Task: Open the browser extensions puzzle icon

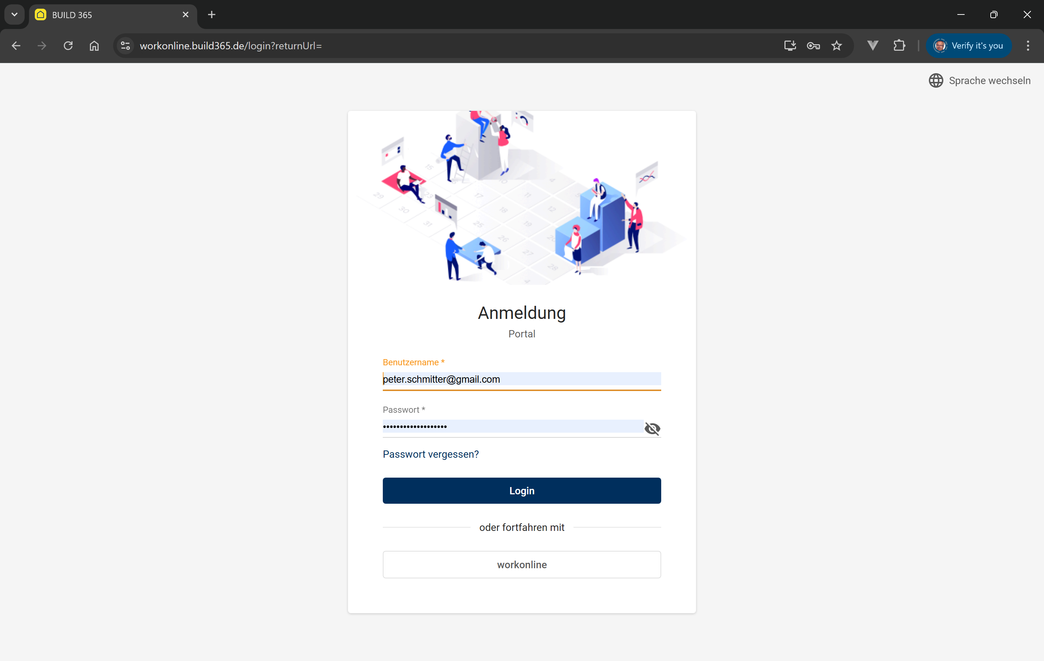Action: pyautogui.click(x=899, y=46)
